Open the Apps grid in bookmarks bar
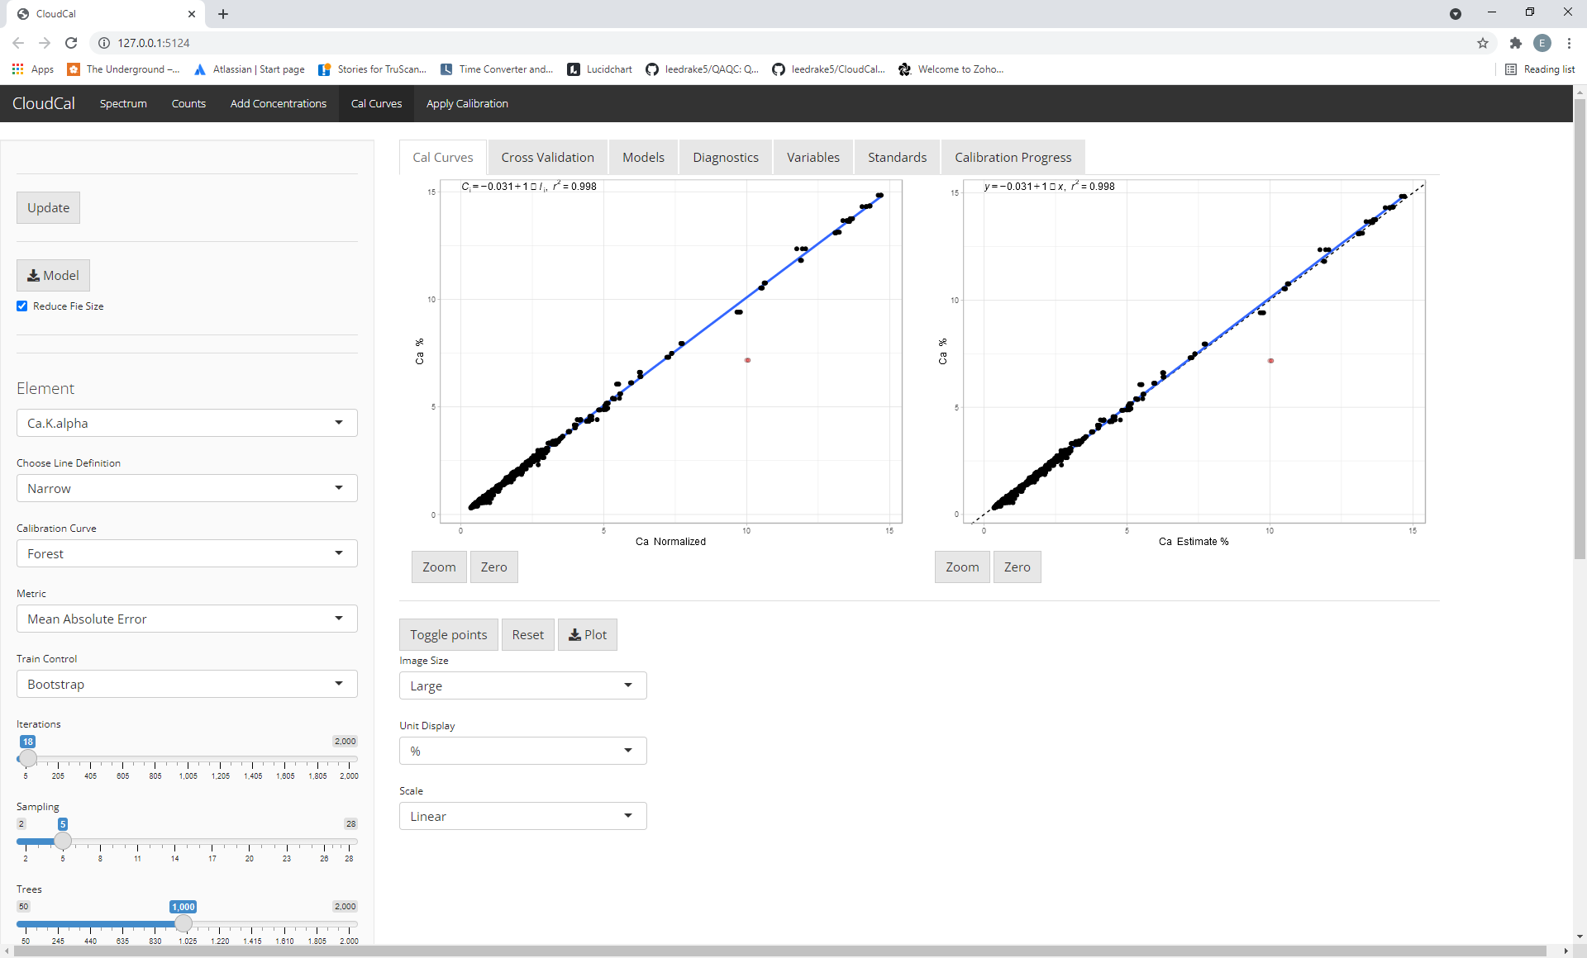This screenshot has width=1587, height=958. (x=33, y=69)
